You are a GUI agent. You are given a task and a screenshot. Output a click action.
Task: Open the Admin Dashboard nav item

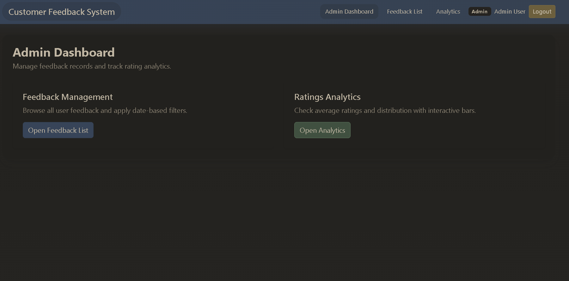pos(349,12)
